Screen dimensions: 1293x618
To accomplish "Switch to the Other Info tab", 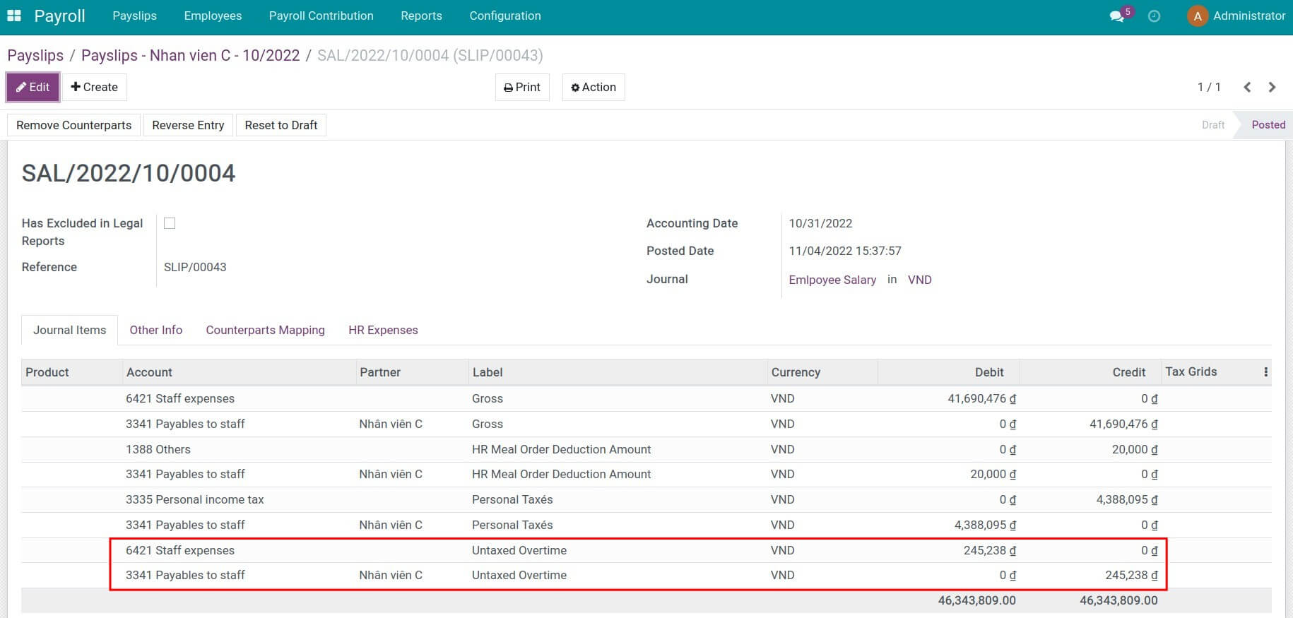I will [x=155, y=330].
